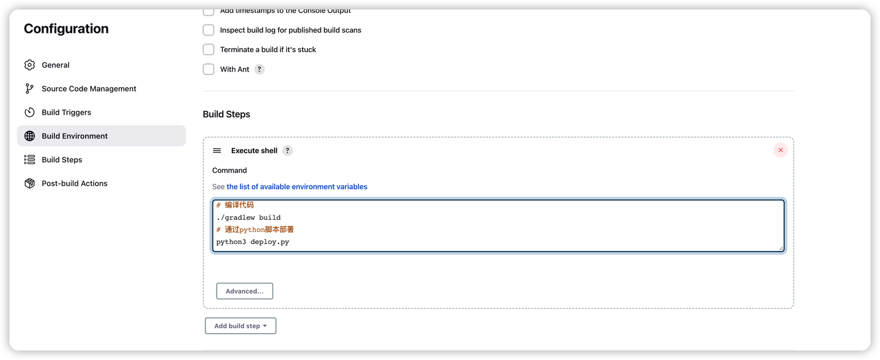Viewport: 880px width, 360px height.
Task: Click the Execute shell drag handle icon
Action: [217, 151]
